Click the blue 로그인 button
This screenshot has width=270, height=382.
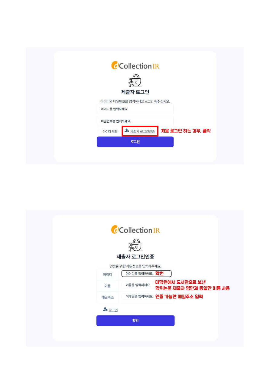pyautogui.click(x=135, y=142)
